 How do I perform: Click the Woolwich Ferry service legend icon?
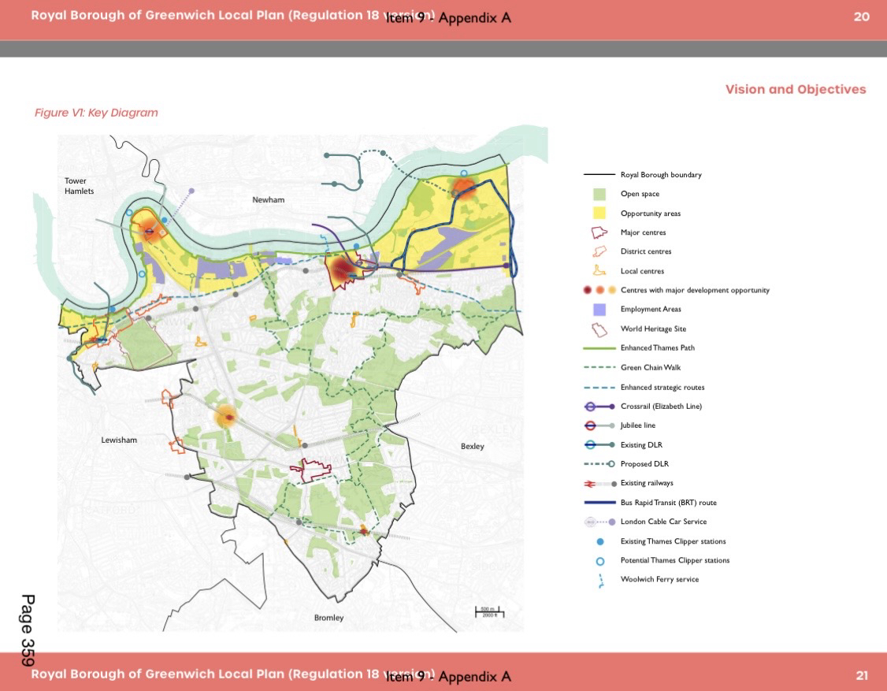(599, 580)
